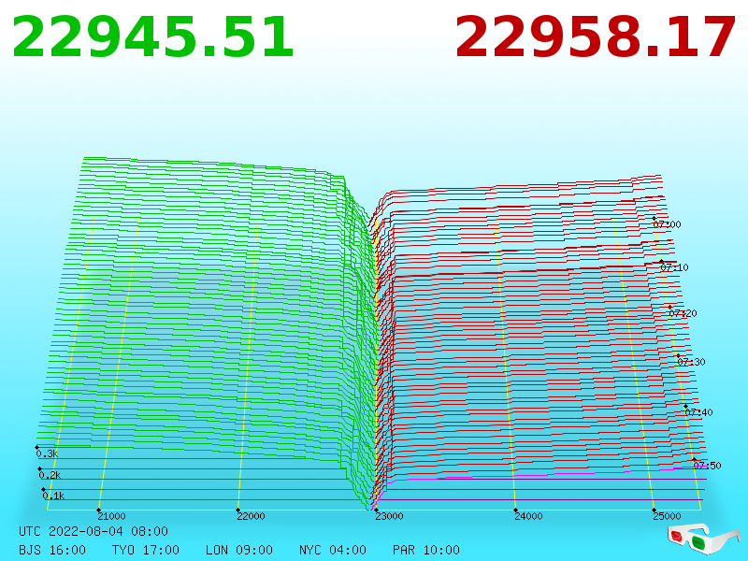The height and width of the screenshot is (561, 748).
Task: Click the 21000 price axis label
Action: click(111, 516)
